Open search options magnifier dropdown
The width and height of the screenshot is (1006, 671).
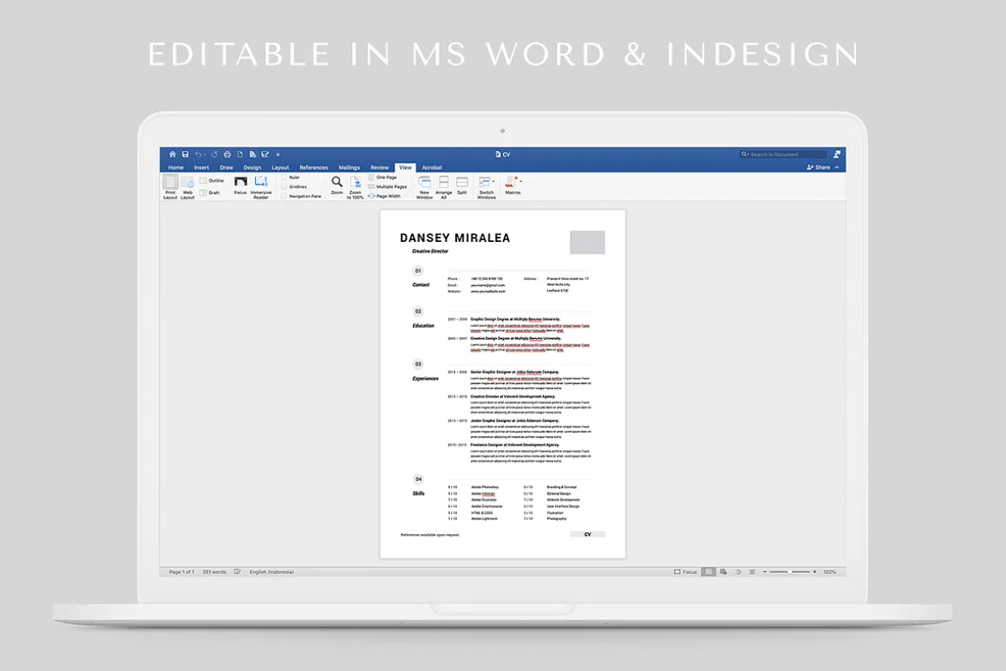745,154
